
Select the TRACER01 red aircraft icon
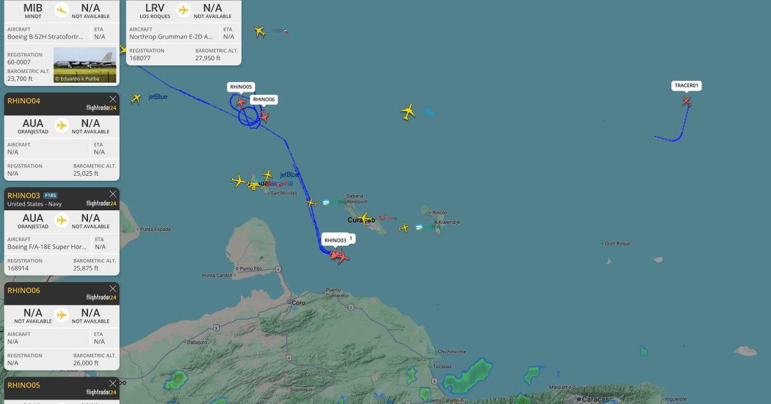686,101
